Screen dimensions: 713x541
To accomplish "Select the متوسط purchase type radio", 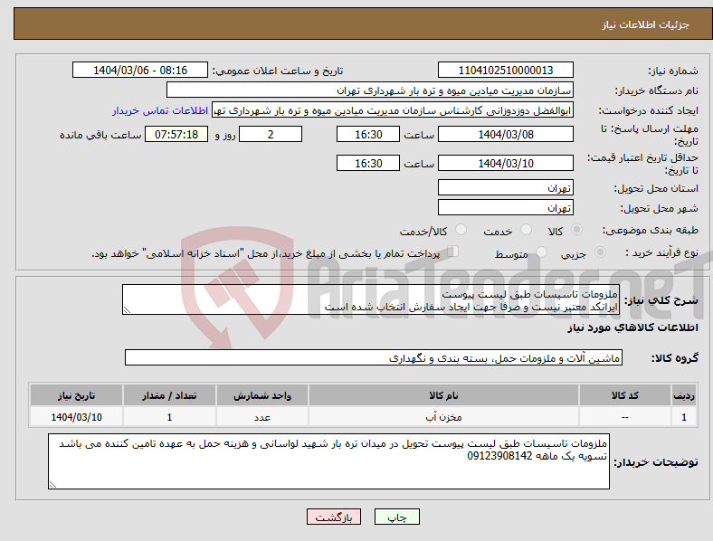I will coord(541,252).
